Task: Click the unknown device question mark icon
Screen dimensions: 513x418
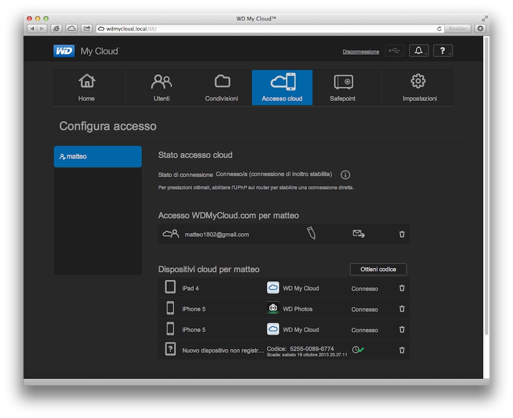Action: pos(170,349)
